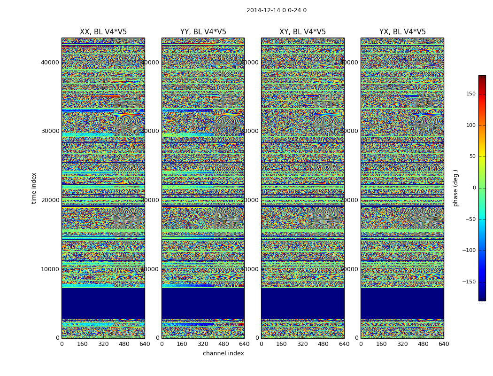The image size is (493, 376).
Task: Click the 320 x-tick under the XX panel
Action: [x=103, y=344]
